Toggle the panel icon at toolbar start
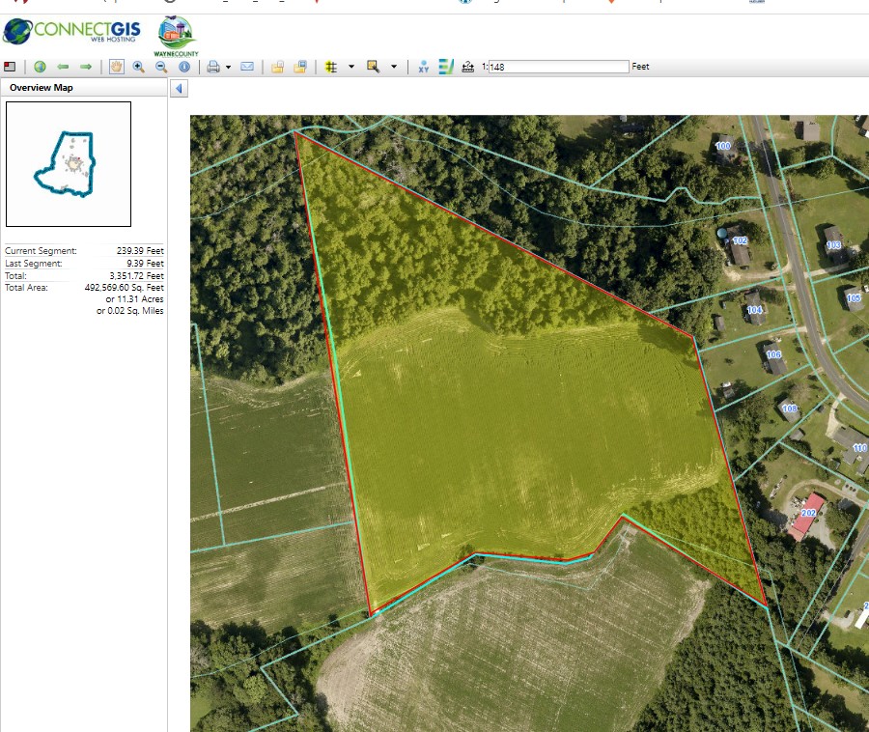 click(x=10, y=67)
